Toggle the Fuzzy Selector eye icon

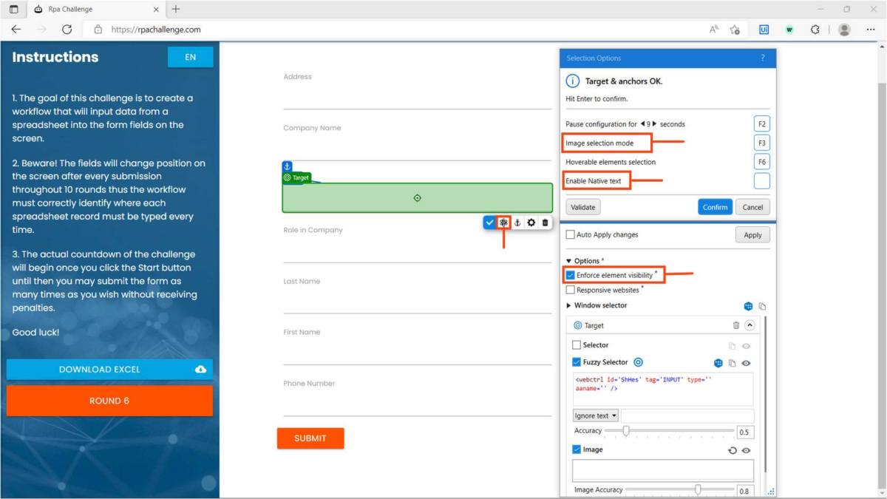(747, 363)
